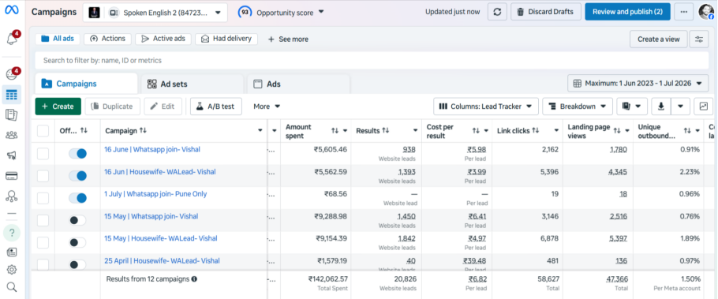Turn on 15 May Whatsapp join- Vishal campaign
Image resolution: width=718 pixels, height=299 pixels.
point(77,220)
